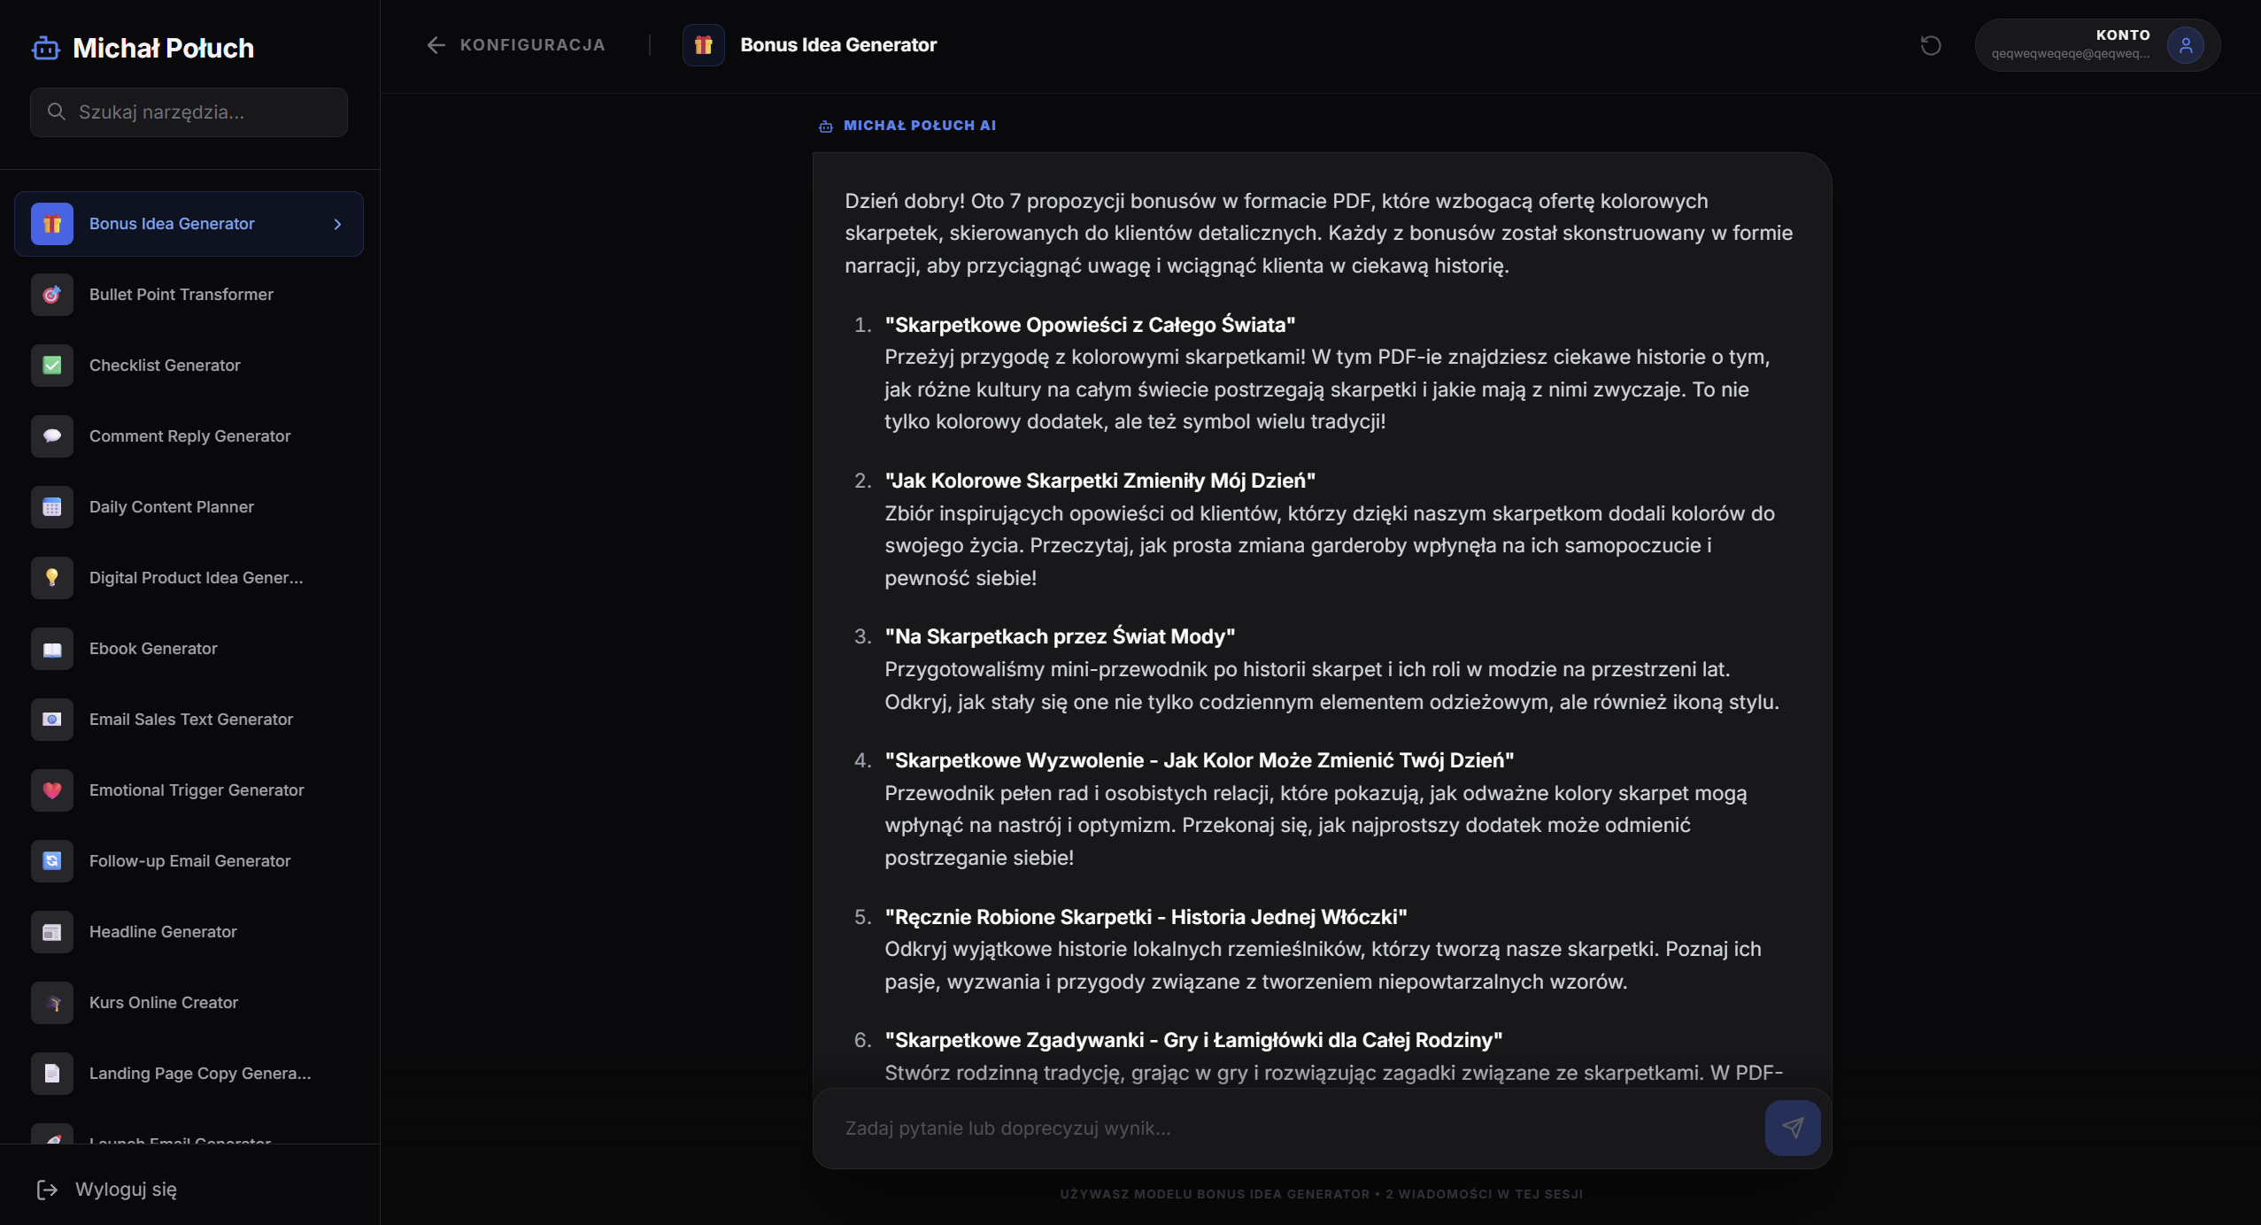Open Ebook Generator from the sidebar
The image size is (2261, 1225).
[189, 649]
